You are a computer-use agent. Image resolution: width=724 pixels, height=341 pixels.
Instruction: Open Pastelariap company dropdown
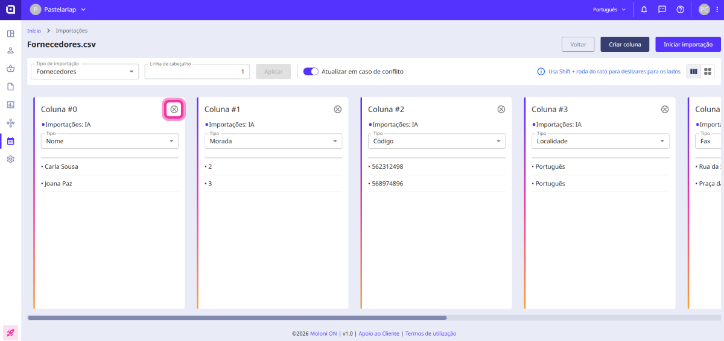point(58,10)
